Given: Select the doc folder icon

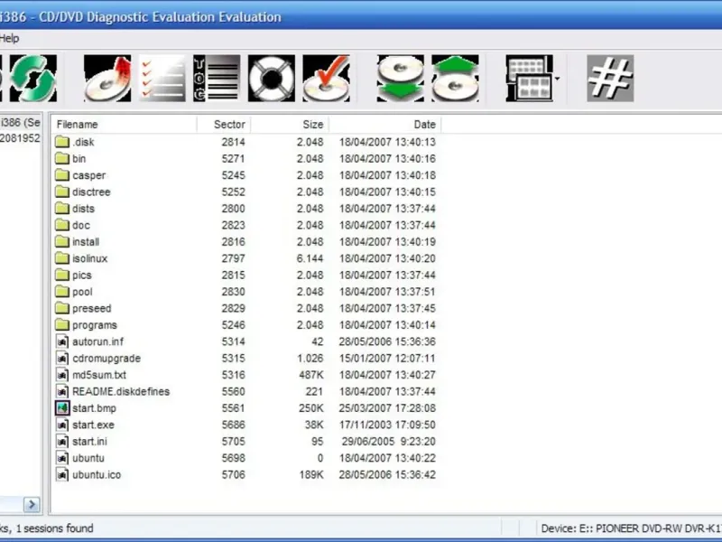Looking at the screenshot, I should pos(62,224).
